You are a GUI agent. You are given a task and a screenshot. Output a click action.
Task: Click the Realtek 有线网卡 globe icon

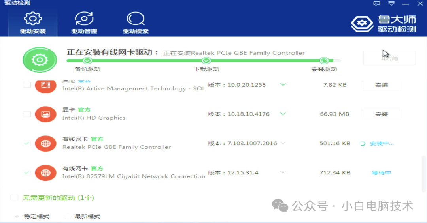[45, 143]
